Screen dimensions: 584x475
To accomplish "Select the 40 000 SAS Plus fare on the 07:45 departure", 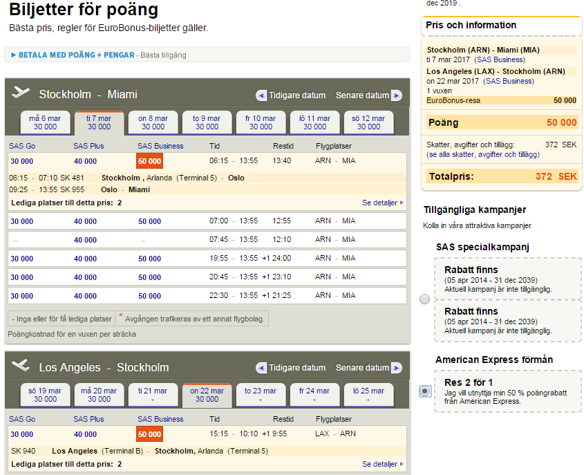I will (x=85, y=240).
